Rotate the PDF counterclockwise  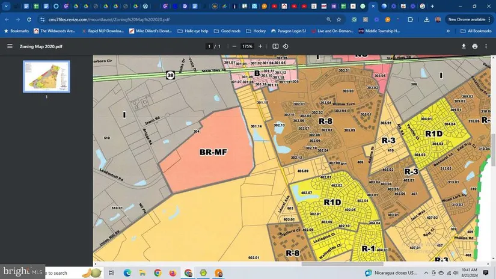coord(288,46)
